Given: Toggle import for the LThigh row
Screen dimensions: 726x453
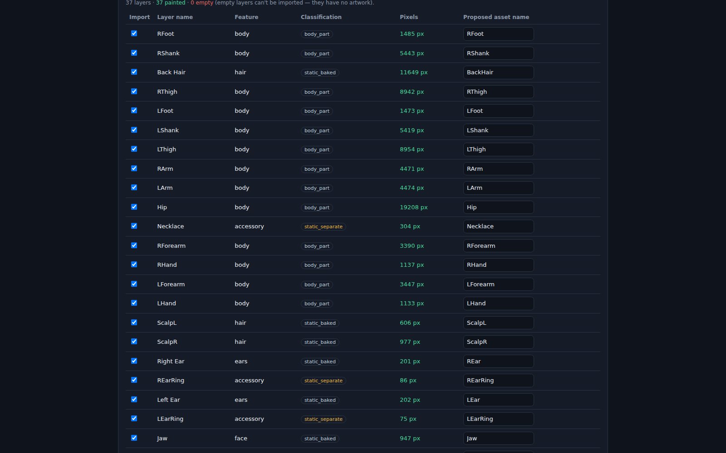Looking at the screenshot, I should click(134, 149).
